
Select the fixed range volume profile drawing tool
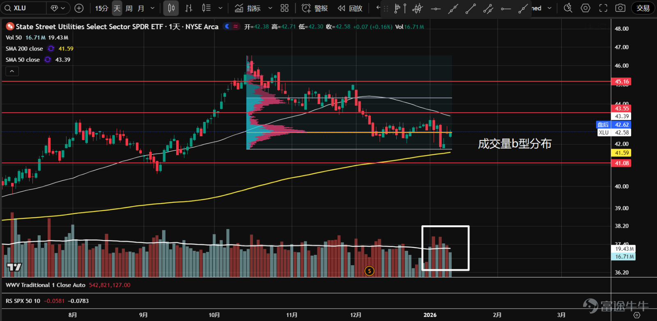coord(400,8)
